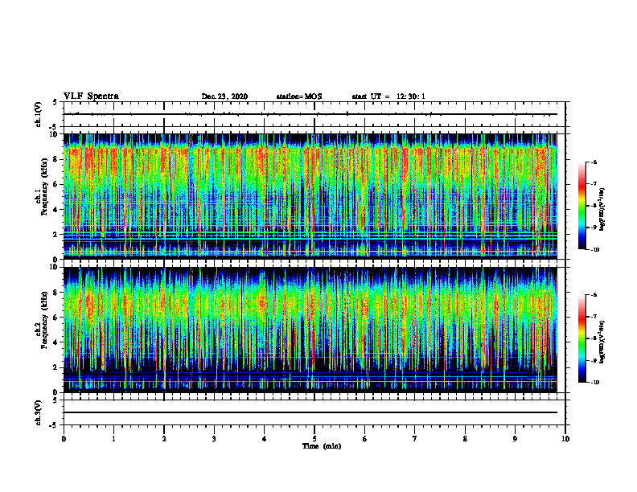Click time axis tick label '1'
The width and height of the screenshot is (637, 492).
pyautogui.click(x=113, y=439)
